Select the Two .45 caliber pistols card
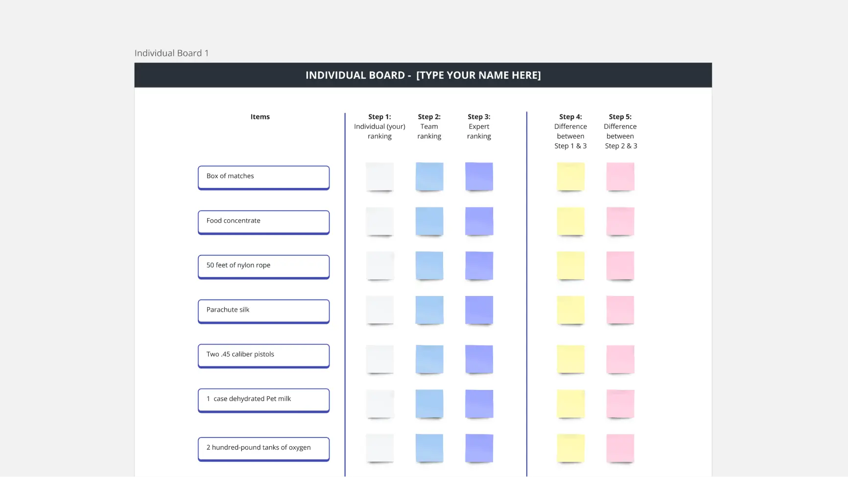This screenshot has width=848, height=477. pyautogui.click(x=263, y=356)
